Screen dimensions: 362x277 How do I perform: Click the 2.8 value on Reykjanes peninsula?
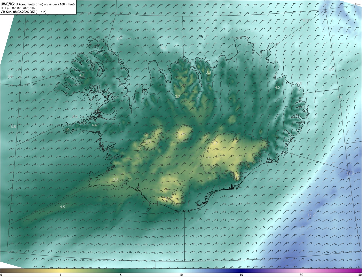tap(116, 180)
